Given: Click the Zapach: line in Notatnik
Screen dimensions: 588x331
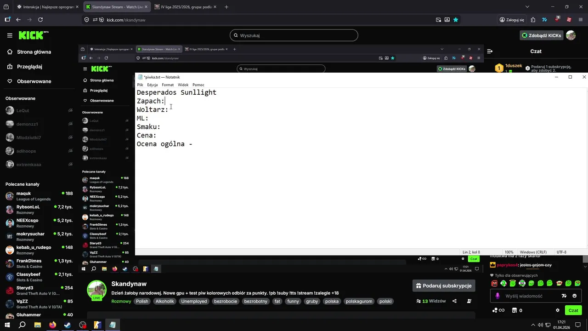Looking at the screenshot, I should pyautogui.click(x=151, y=101).
